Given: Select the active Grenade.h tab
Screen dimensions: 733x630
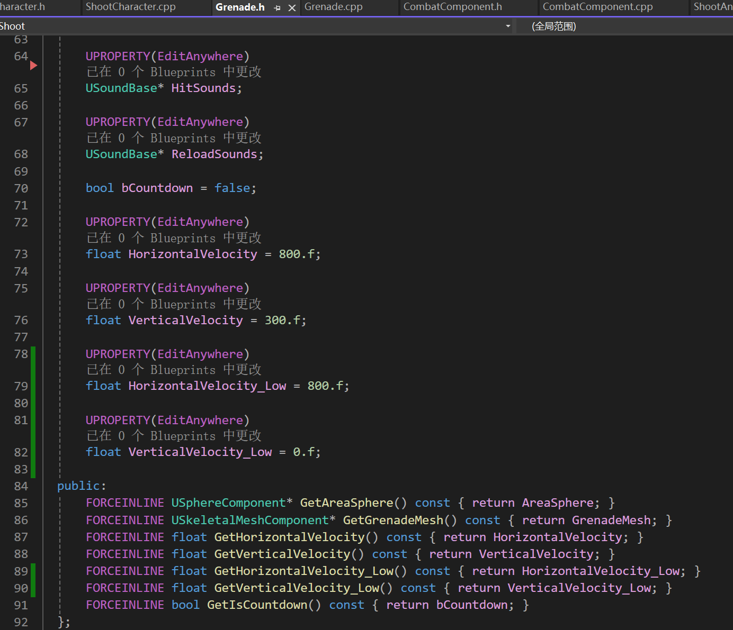Looking at the screenshot, I should (240, 7).
